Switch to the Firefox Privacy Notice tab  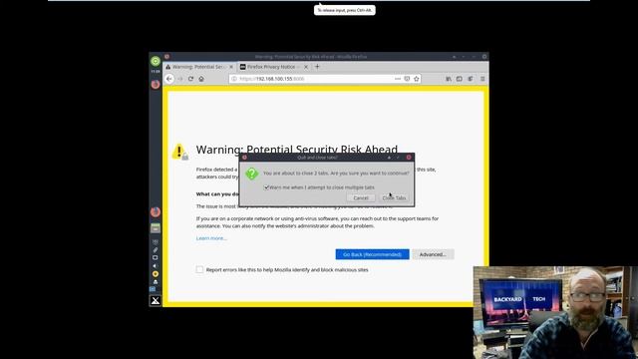tap(274, 67)
